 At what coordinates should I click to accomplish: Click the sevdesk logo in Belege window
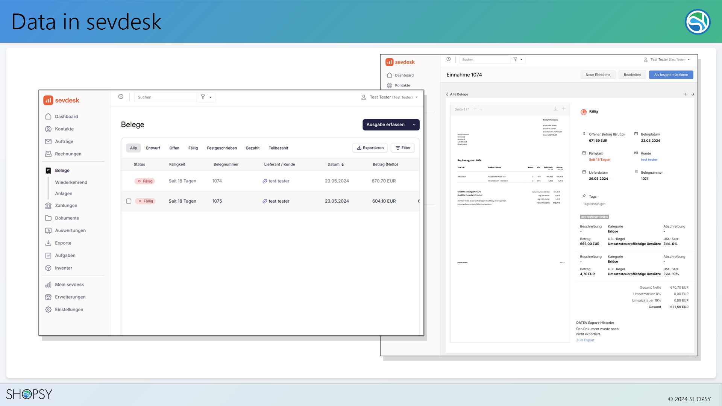tap(61, 100)
